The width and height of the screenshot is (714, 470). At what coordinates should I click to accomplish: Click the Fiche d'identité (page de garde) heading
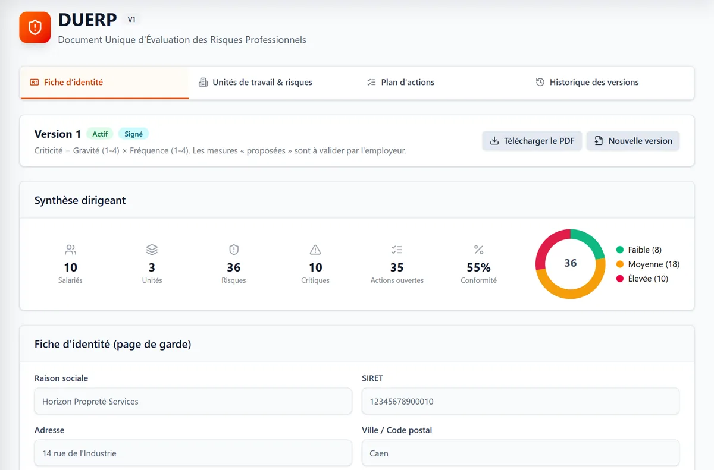coord(113,344)
